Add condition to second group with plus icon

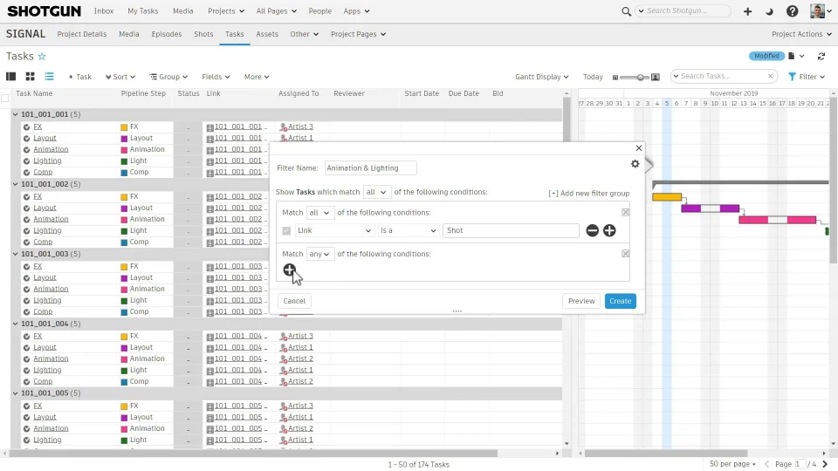coord(289,270)
